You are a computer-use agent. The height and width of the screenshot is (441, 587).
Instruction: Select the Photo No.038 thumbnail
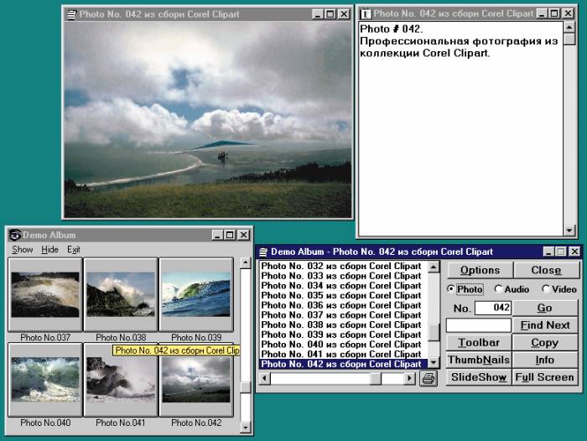click(x=121, y=294)
